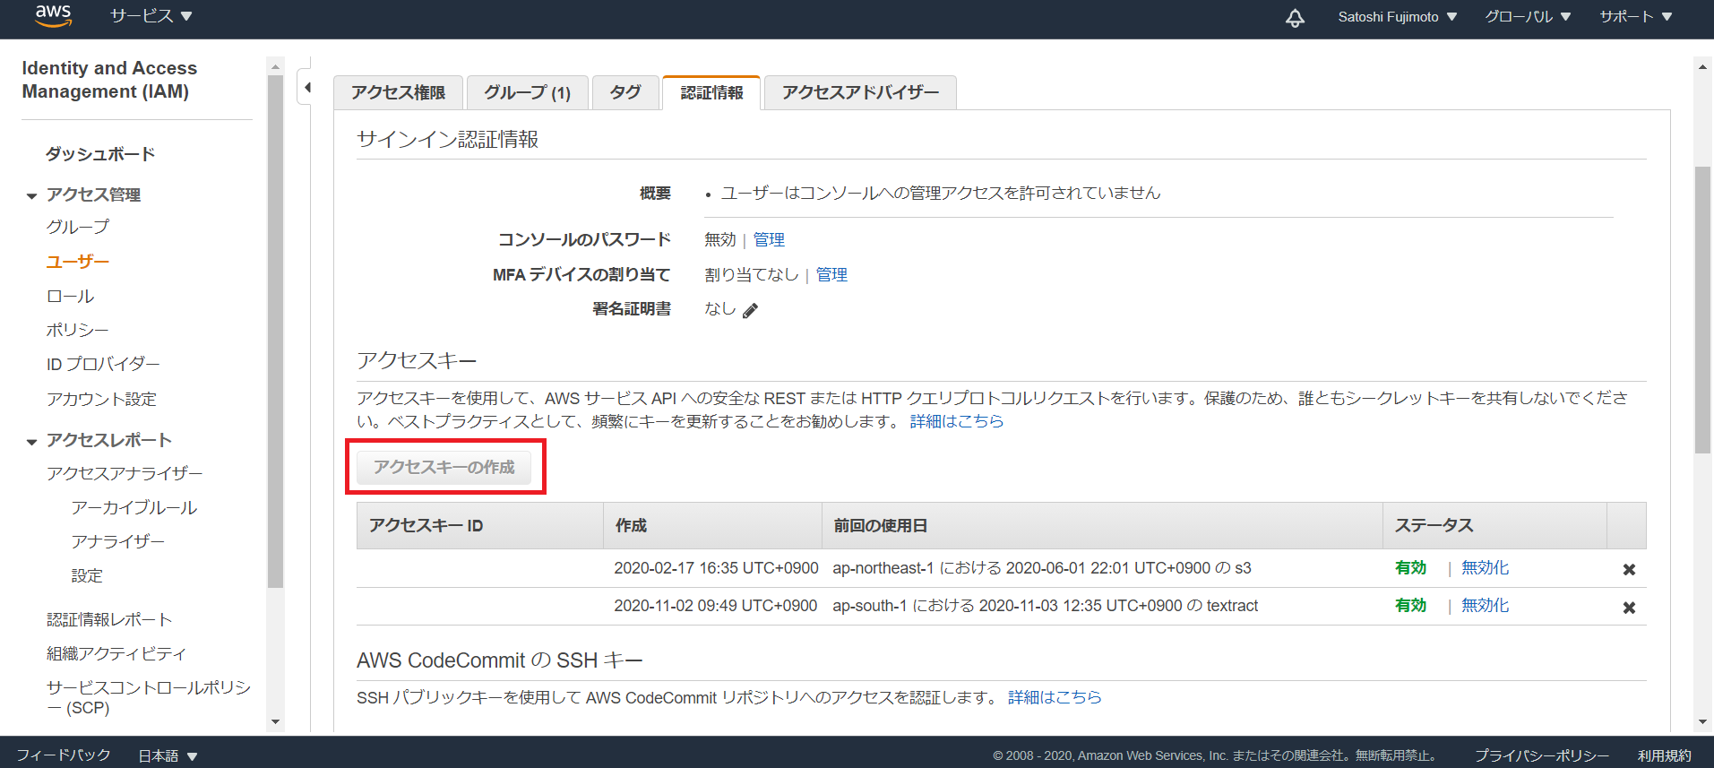Click the main page scroll down arrow
Viewport: 1714px width, 768px height.
coord(1703,721)
